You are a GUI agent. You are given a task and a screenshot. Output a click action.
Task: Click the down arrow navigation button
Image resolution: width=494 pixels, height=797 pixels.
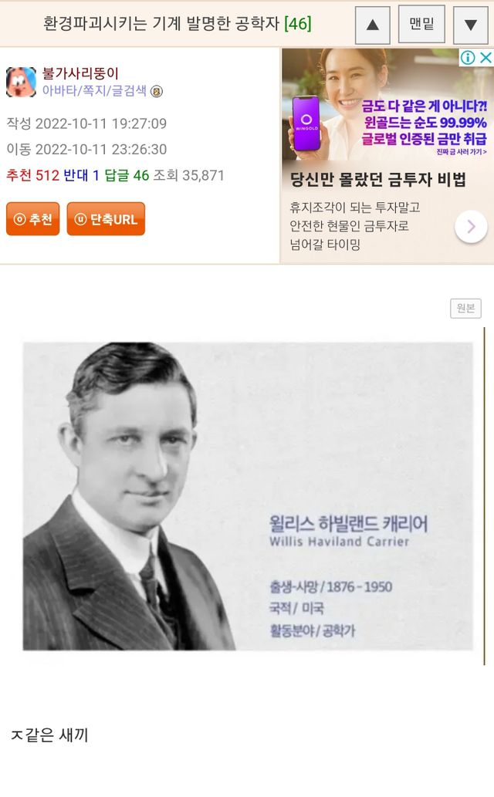point(471,25)
